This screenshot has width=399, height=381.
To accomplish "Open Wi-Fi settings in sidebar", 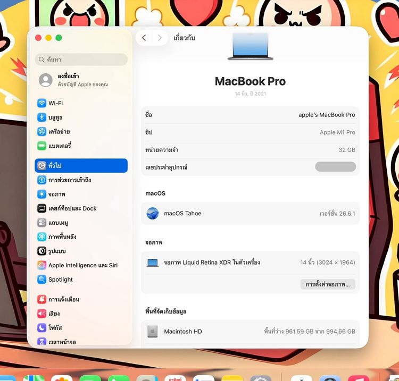I will pyautogui.click(x=81, y=103).
